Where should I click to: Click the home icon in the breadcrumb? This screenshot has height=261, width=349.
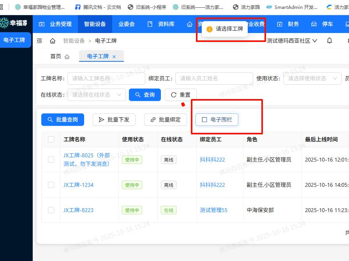(x=53, y=40)
